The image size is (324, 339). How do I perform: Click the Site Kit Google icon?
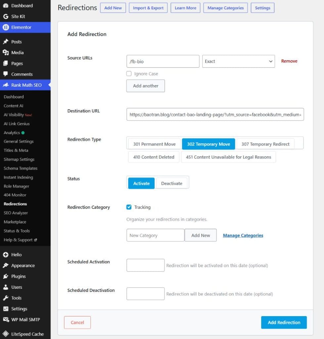(6, 17)
